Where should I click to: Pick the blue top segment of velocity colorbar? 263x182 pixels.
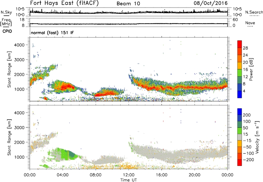point(240,112)
